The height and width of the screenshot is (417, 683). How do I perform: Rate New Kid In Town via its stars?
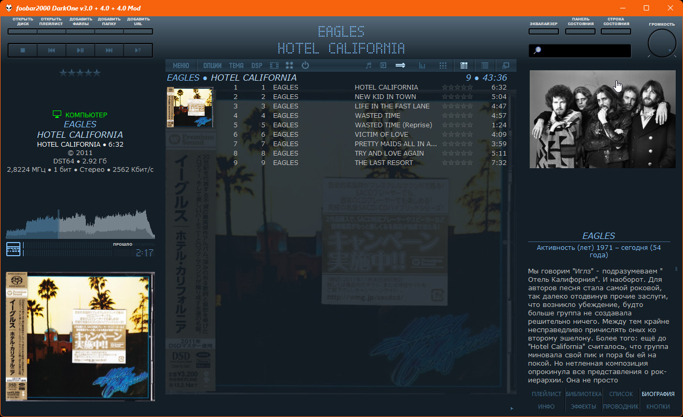tap(457, 97)
